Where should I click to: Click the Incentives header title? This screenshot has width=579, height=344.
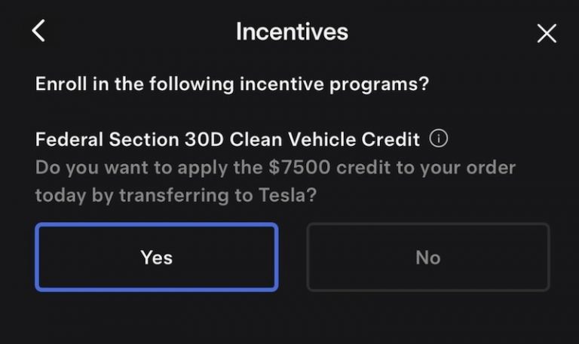292,32
